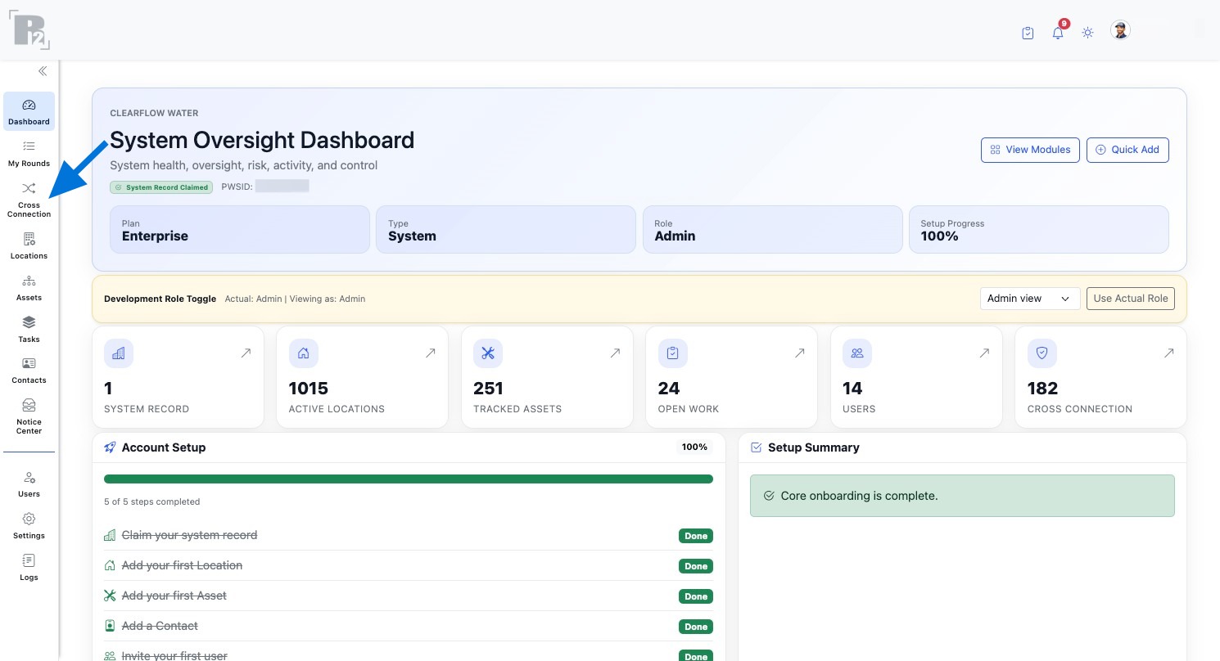Click the Quick Add button

tap(1127, 150)
